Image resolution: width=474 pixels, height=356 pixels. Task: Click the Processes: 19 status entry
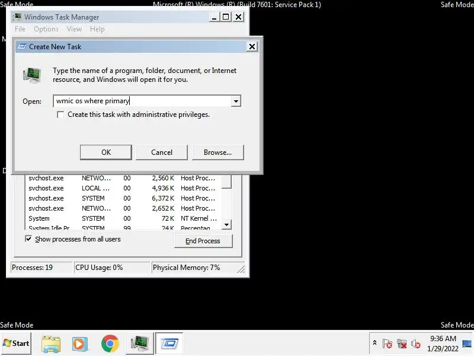point(41,268)
